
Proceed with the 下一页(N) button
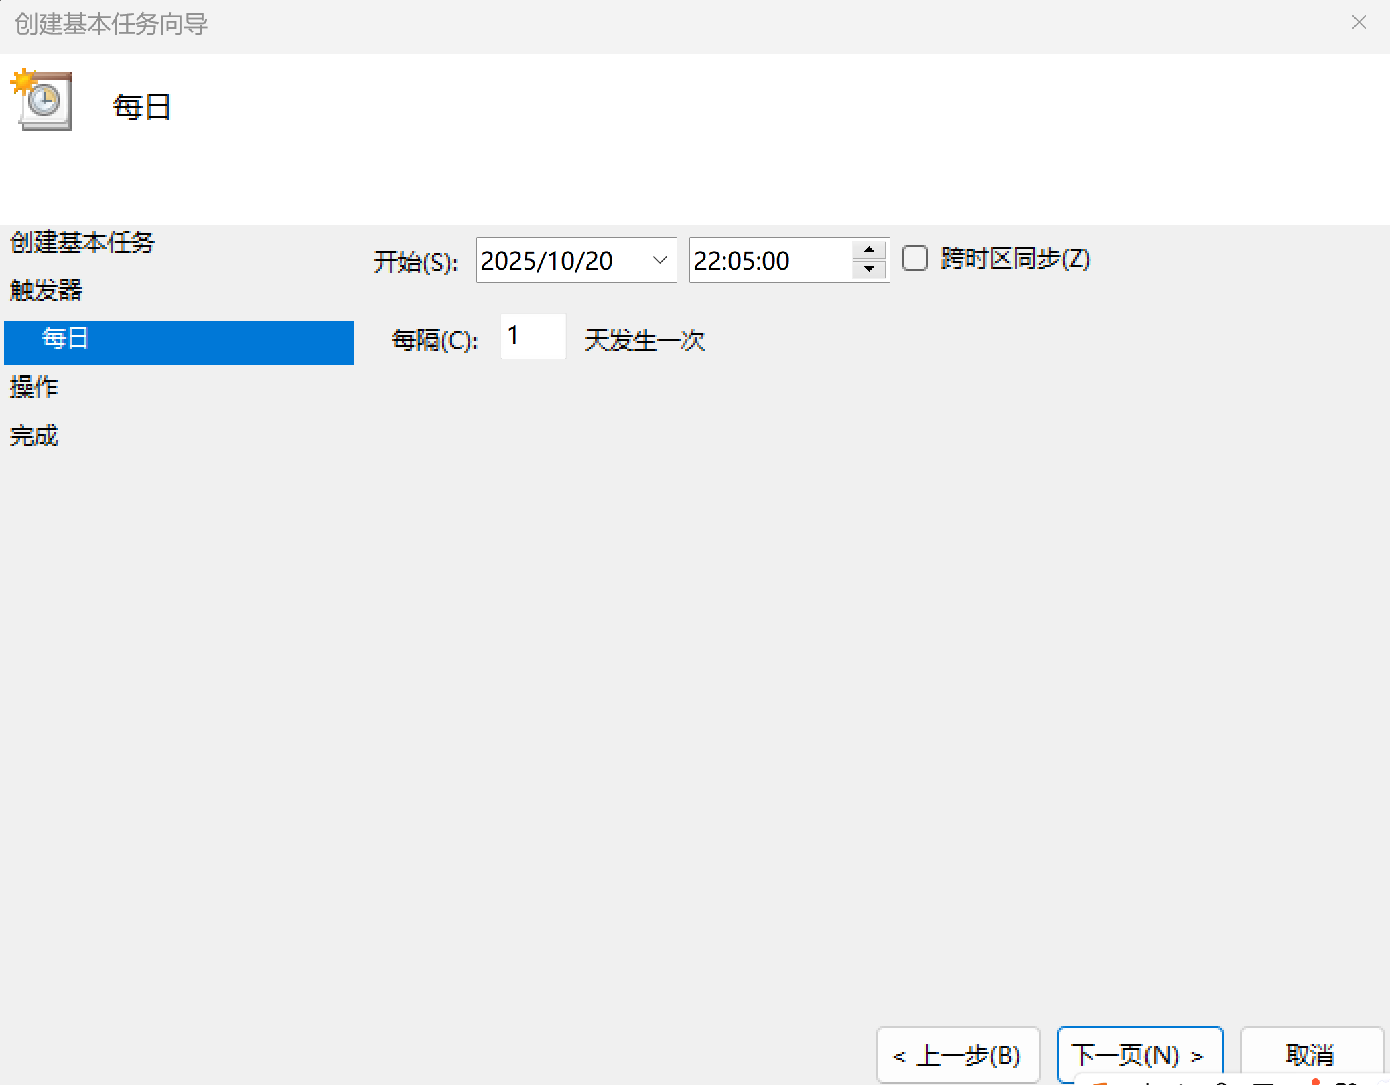coord(1139,1056)
